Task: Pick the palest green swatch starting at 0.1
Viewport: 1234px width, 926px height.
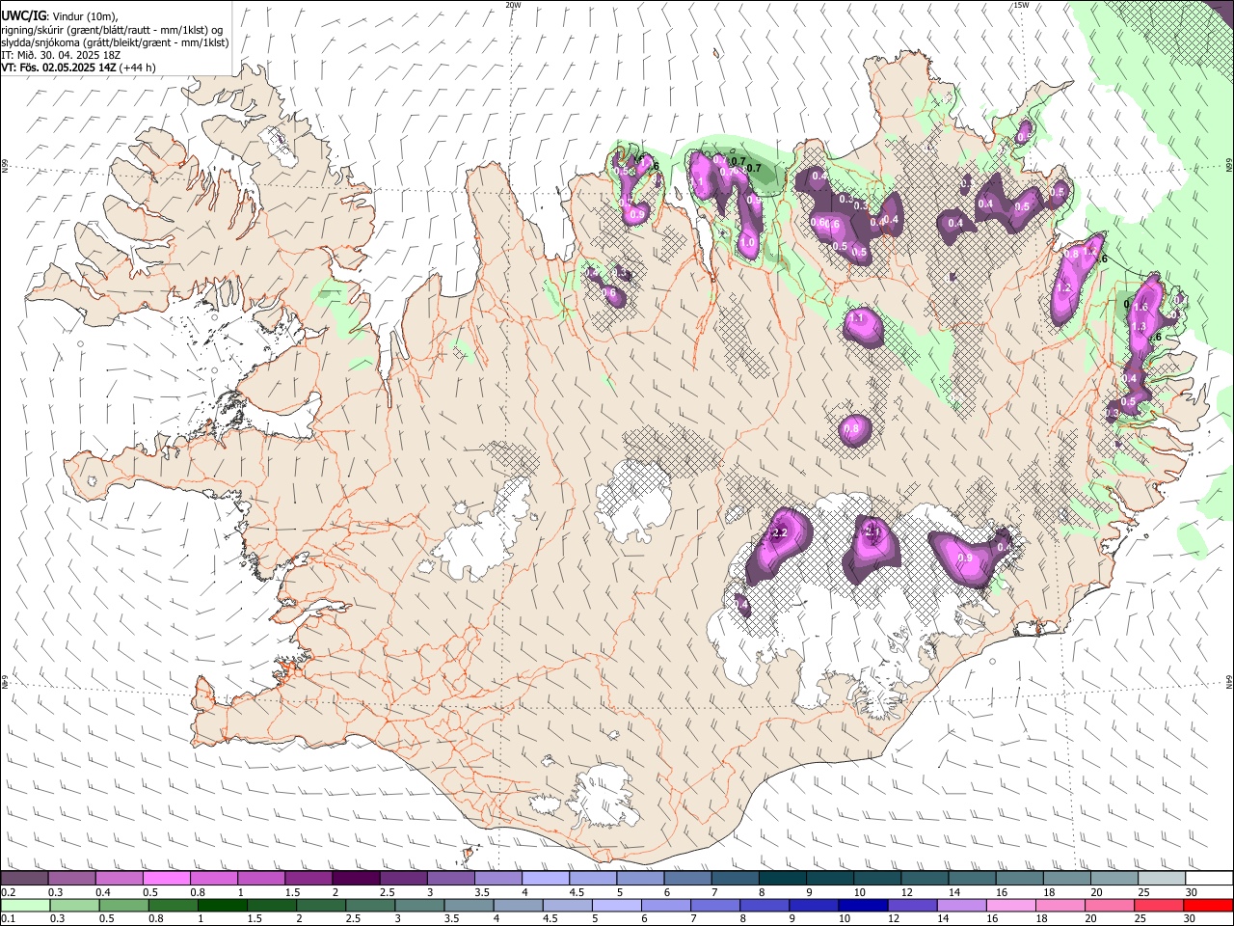Action: click(x=25, y=905)
